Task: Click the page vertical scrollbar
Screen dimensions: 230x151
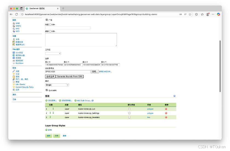Action: 220,66
